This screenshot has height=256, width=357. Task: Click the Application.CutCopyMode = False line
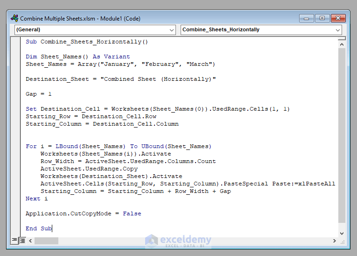point(84,213)
